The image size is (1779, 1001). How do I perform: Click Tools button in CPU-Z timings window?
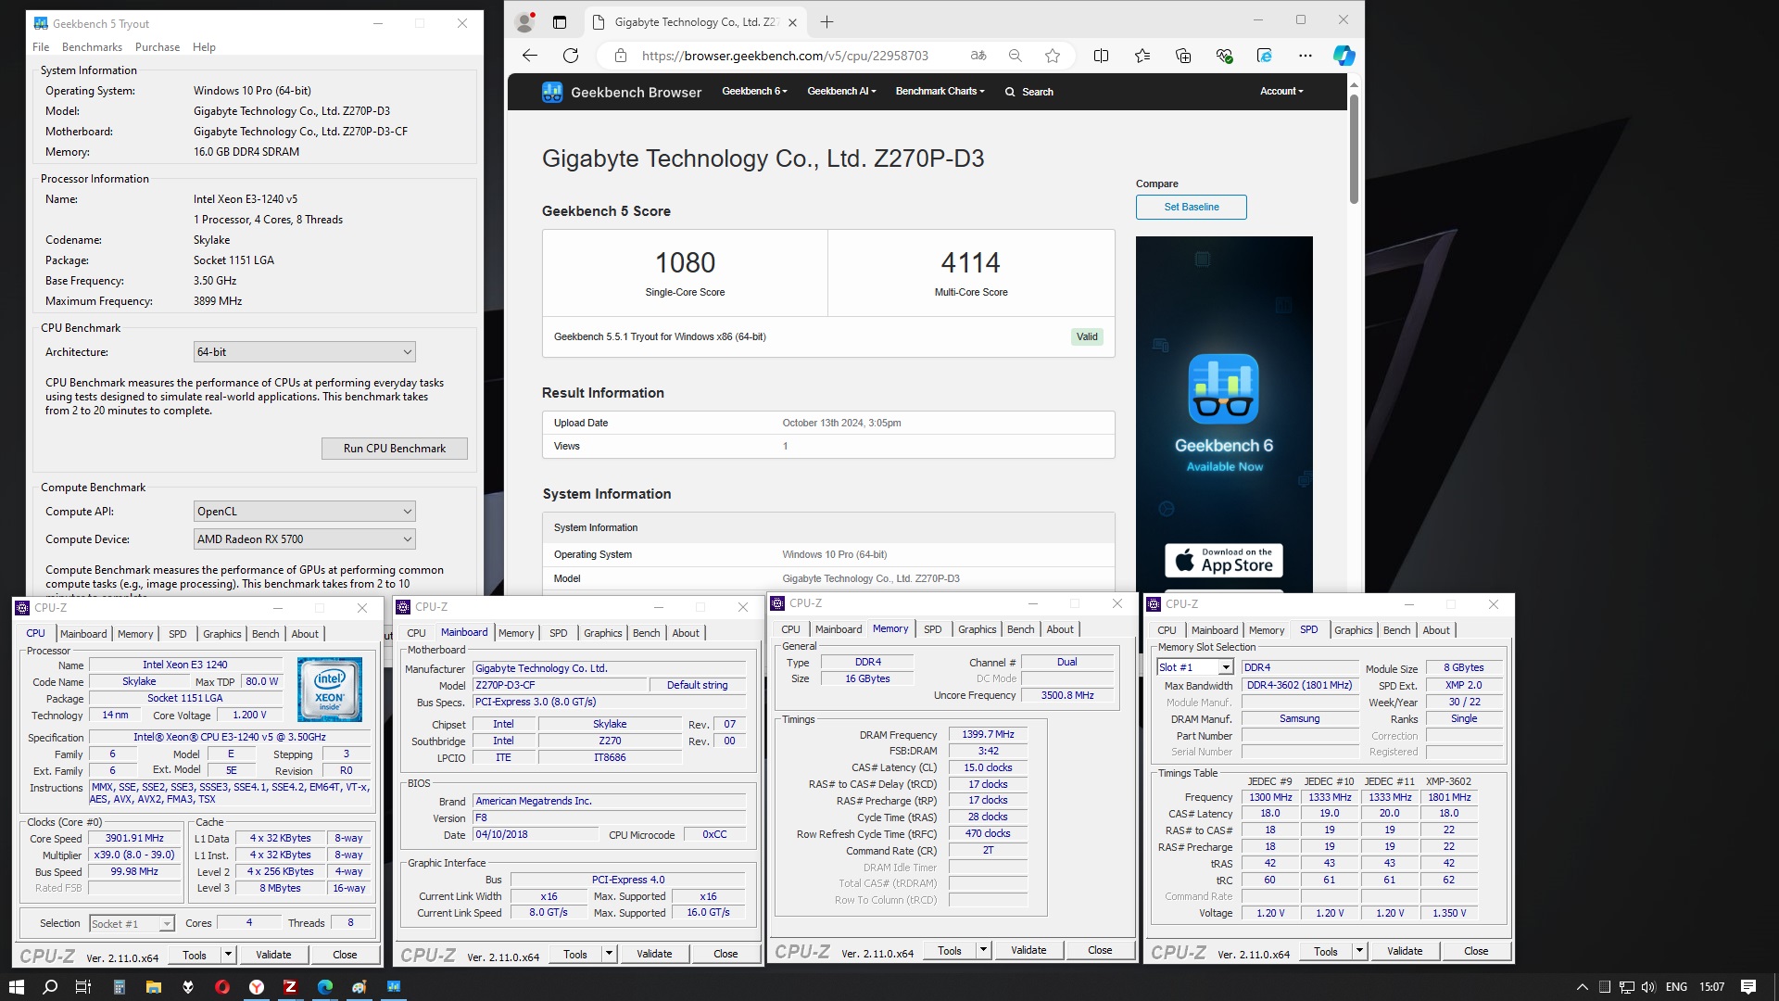[x=950, y=950]
